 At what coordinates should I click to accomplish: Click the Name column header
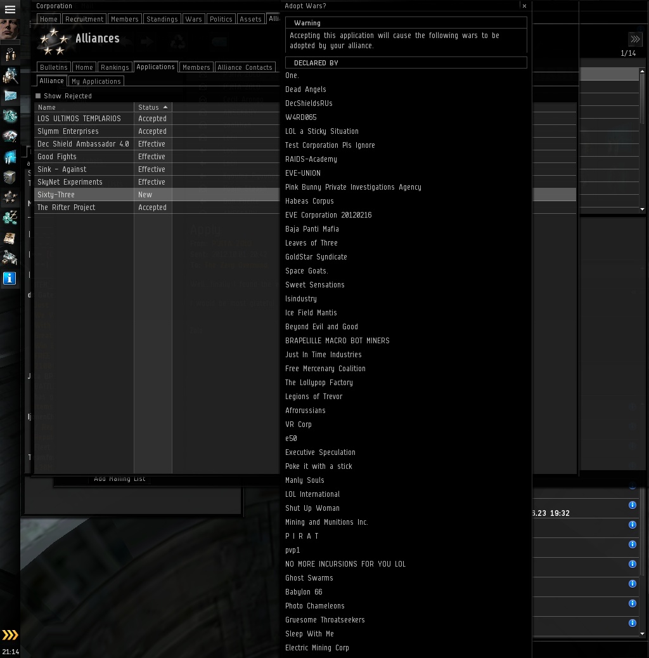(84, 107)
